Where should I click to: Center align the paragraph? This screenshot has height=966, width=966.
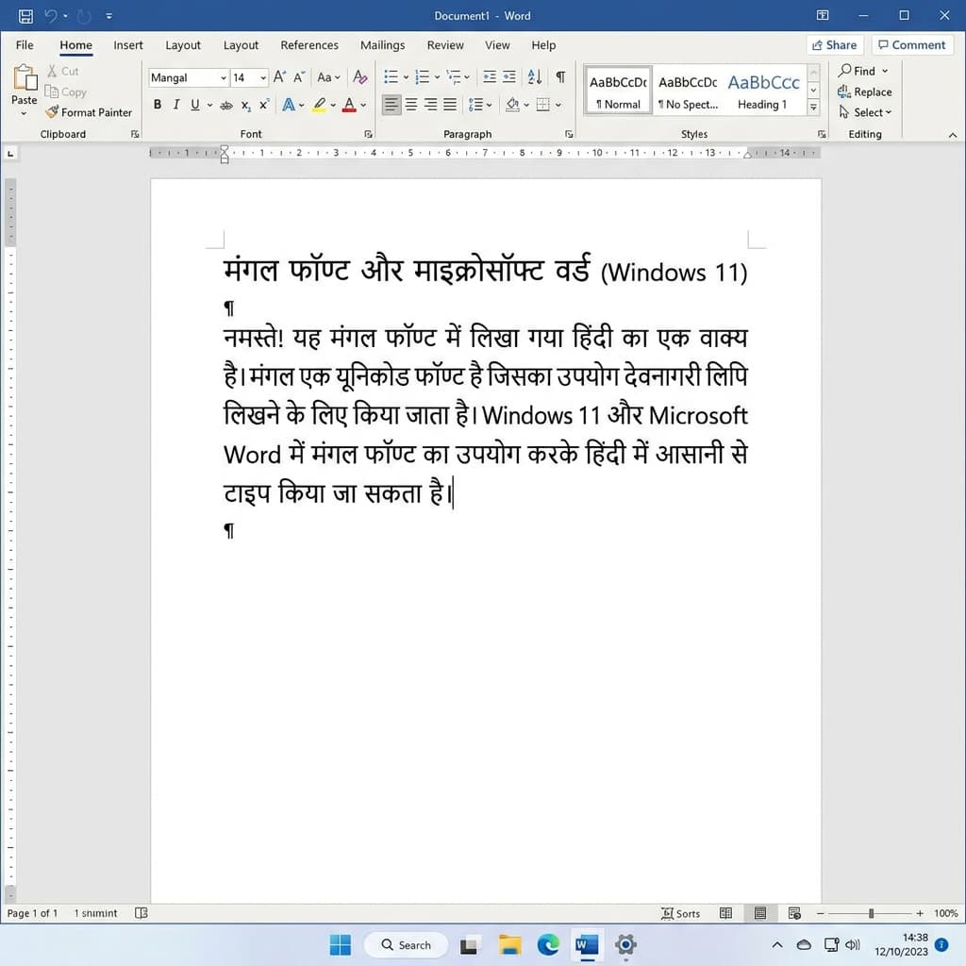pos(411,105)
